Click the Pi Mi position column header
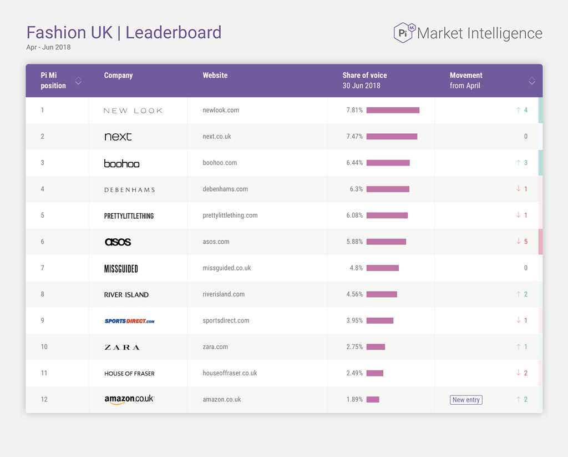 click(x=53, y=81)
